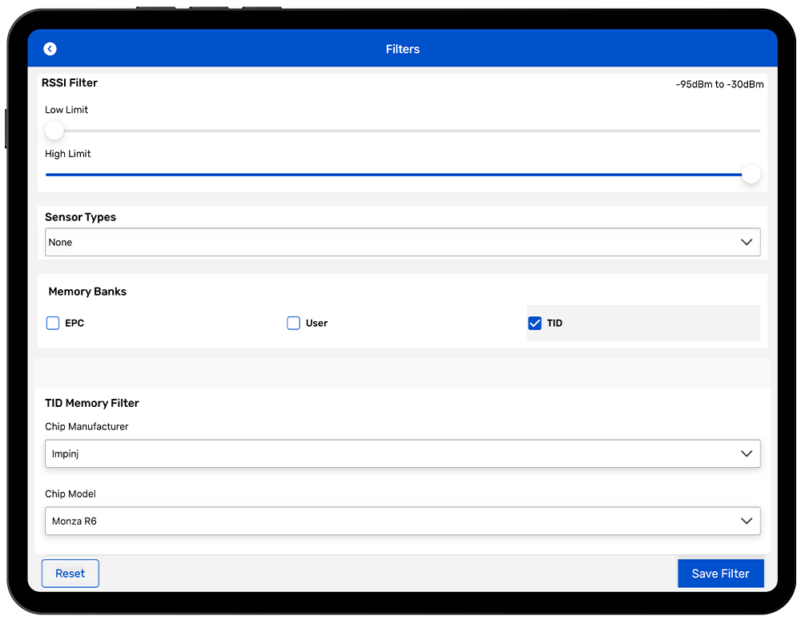Click the Low Limit slider handle

54,131
